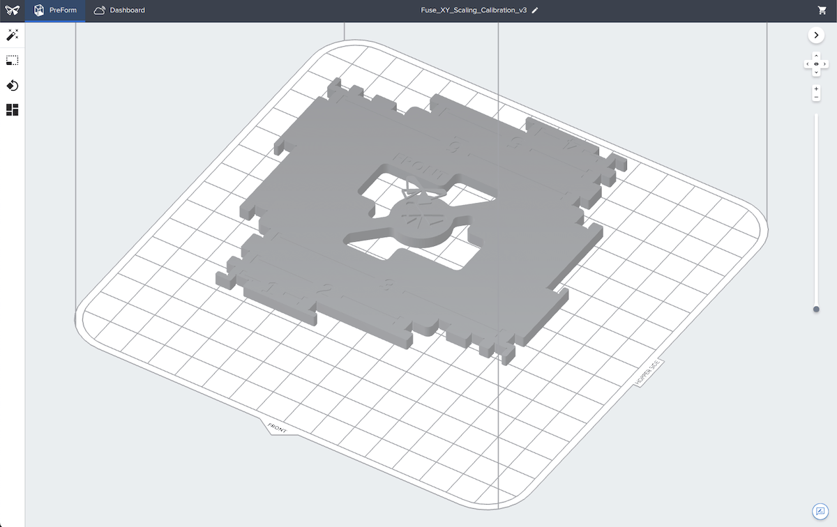Zoom out with the minus button
837x527 pixels.
[x=816, y=97]
